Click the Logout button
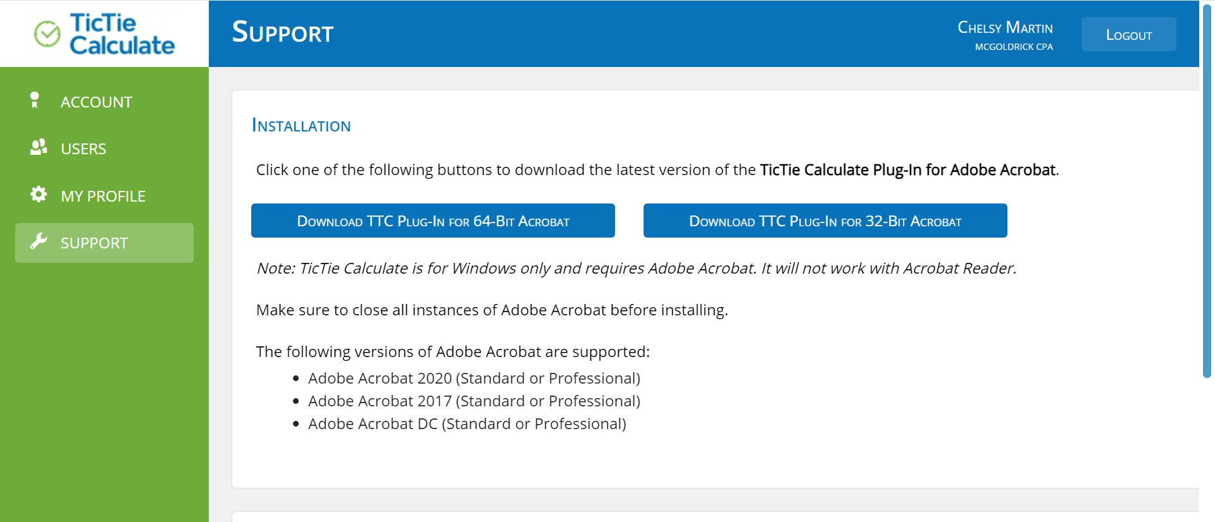The width and height of the screenshot is (1215, 522). pyautogui.click(x=1128, y=34)
